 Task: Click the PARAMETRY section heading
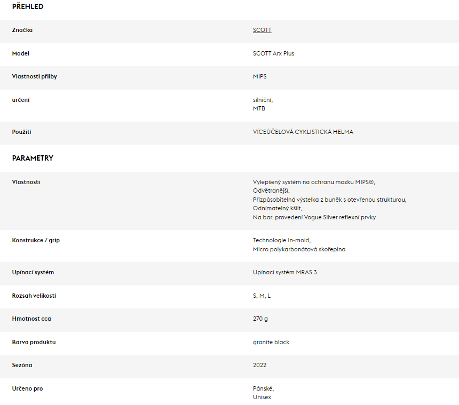pos(33,158)
